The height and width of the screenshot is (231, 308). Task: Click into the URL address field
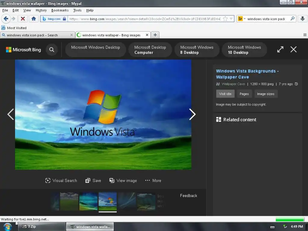(x=145, y=19)
